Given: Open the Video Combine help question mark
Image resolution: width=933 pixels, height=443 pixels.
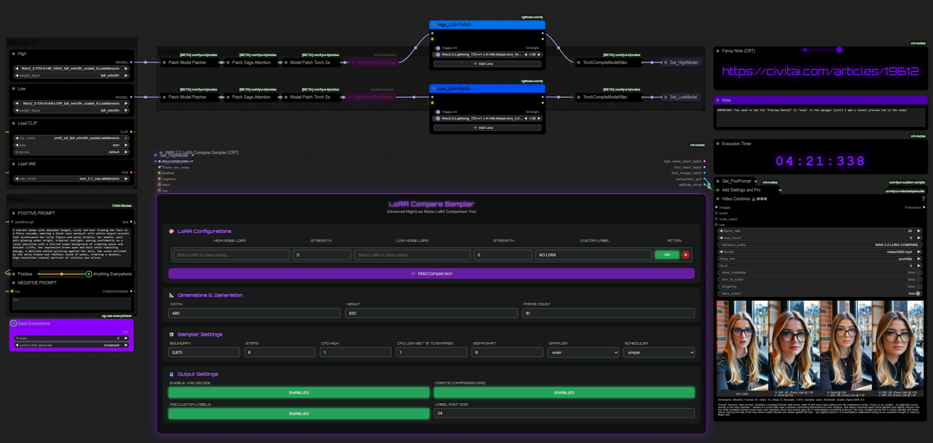Looking at the screenshot, I should (923, 199).
